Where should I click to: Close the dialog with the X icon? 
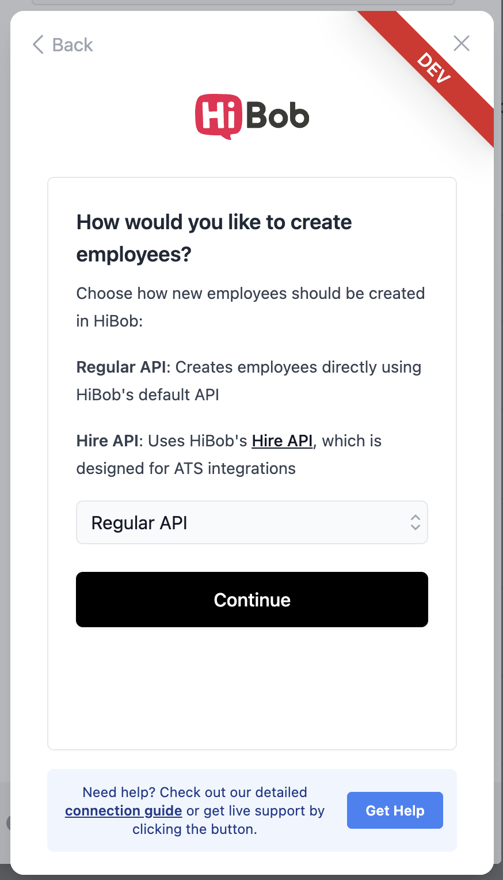462,43
